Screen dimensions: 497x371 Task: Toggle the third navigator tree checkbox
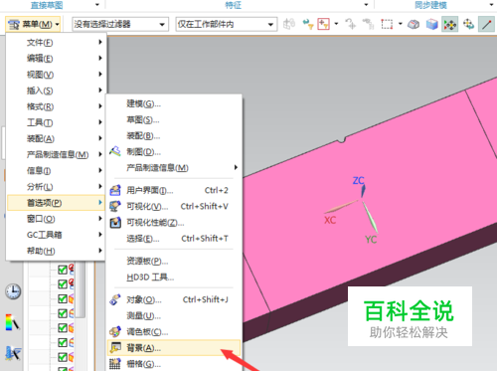[63, 299]
